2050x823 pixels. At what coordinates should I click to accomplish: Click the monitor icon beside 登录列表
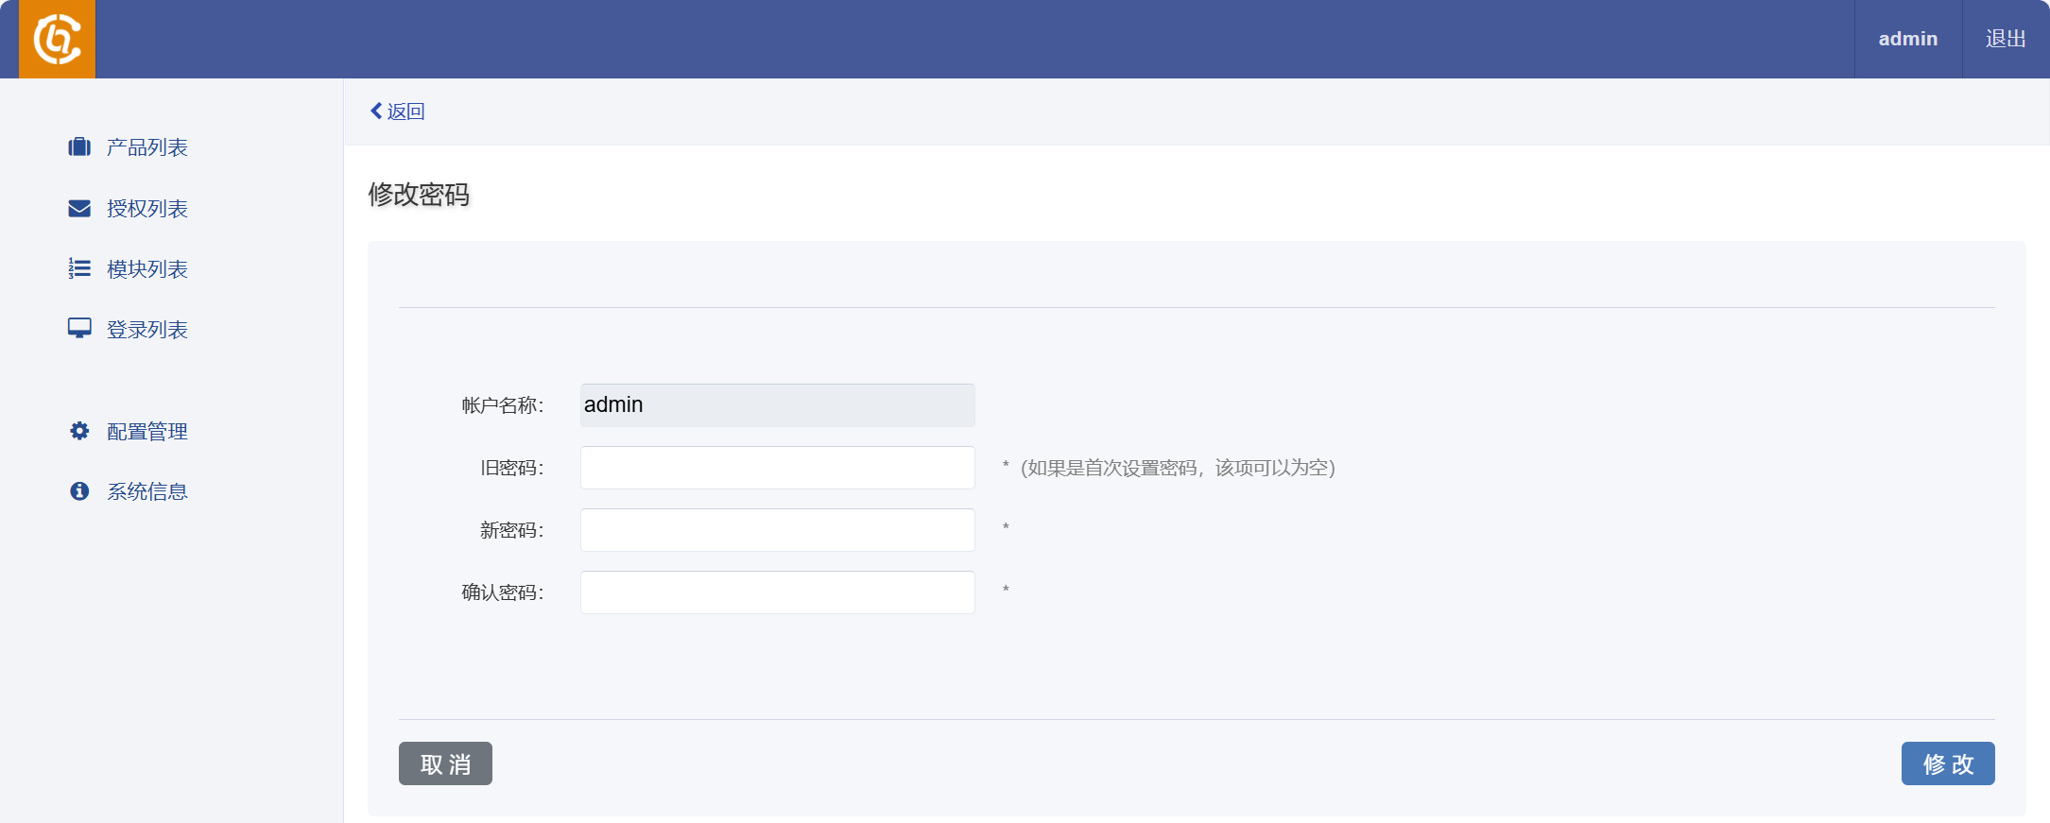(79, 328)
